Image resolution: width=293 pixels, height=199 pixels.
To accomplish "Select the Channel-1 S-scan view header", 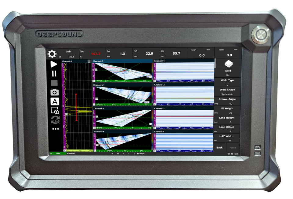I will coord(122,61).
